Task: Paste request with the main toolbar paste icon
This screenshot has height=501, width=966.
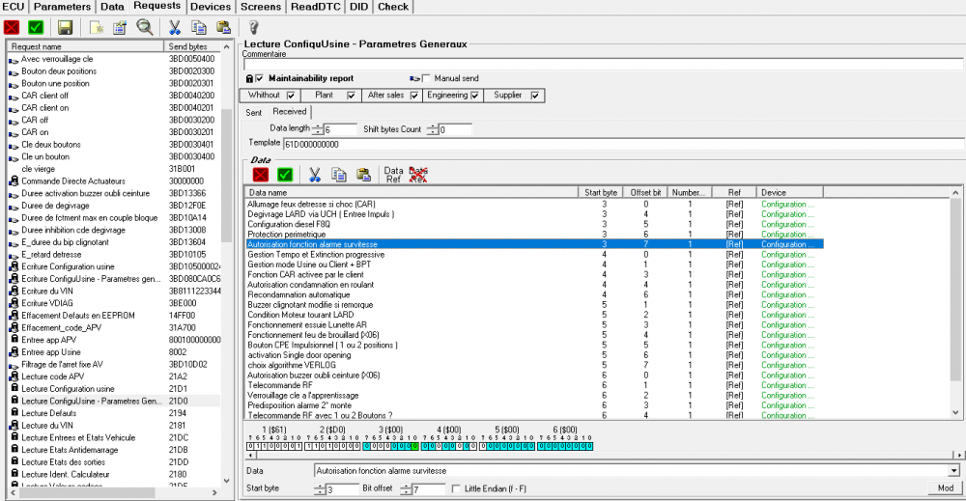Action: pos(223,27)
